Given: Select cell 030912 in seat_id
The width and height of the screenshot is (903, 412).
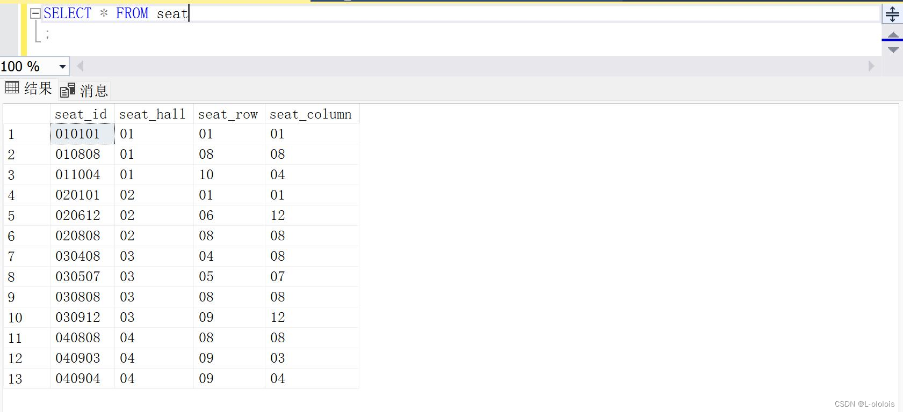Looking at the screenshot, I should pos(82,318).
